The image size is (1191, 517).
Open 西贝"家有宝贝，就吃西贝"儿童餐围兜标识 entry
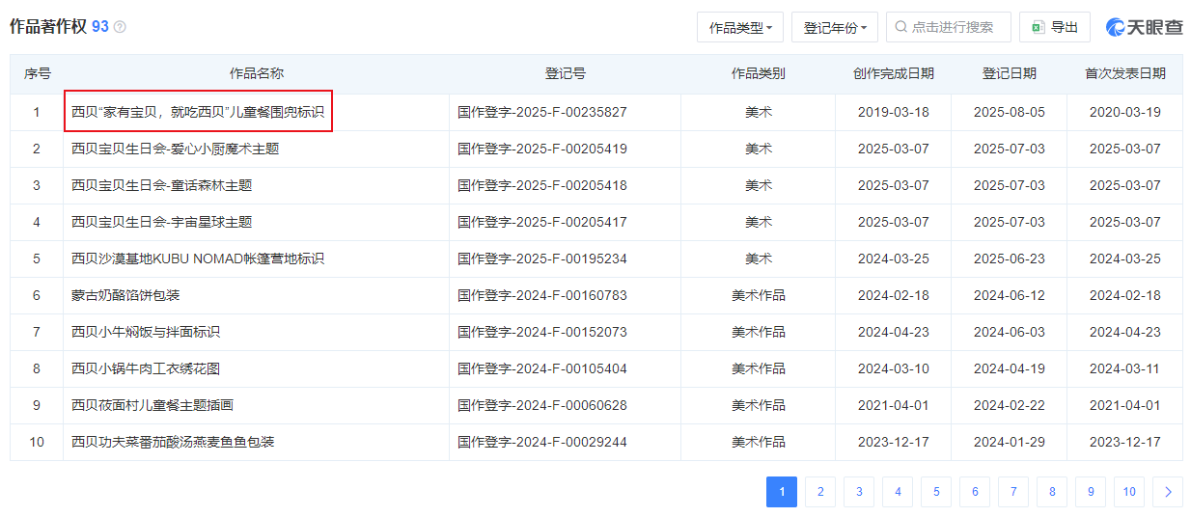point(198,112)
